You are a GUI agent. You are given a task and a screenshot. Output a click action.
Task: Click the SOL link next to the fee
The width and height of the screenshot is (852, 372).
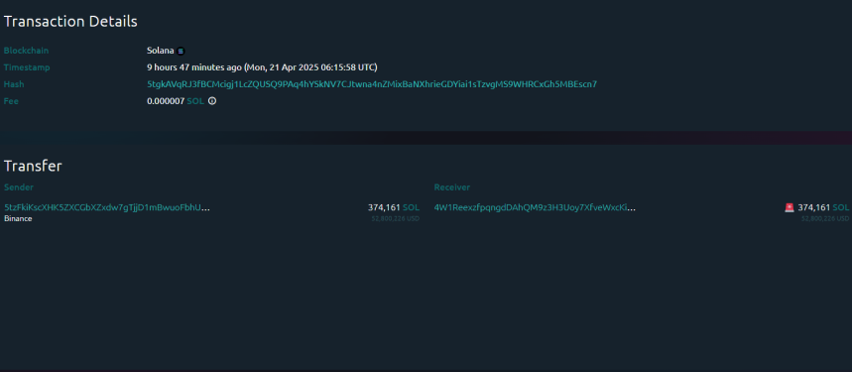[x=195, y=101]
